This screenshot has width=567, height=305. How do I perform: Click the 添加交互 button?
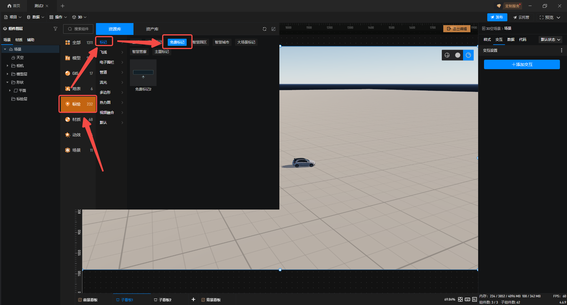click(522, 64)
